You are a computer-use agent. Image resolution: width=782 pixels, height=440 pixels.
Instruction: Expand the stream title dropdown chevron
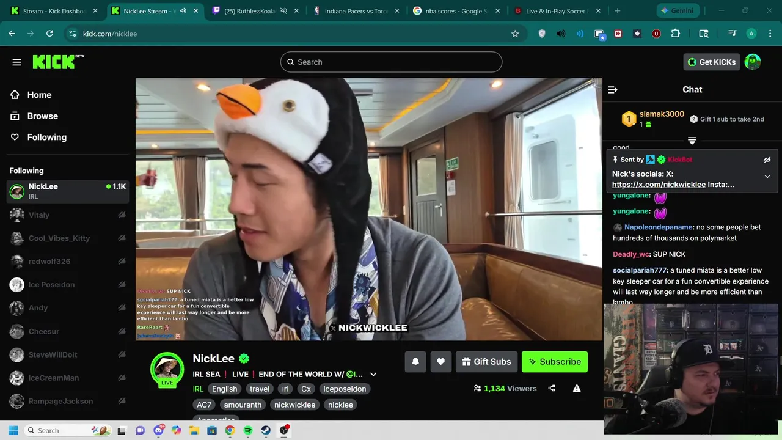pyautogui.click(x=373, y=375)
